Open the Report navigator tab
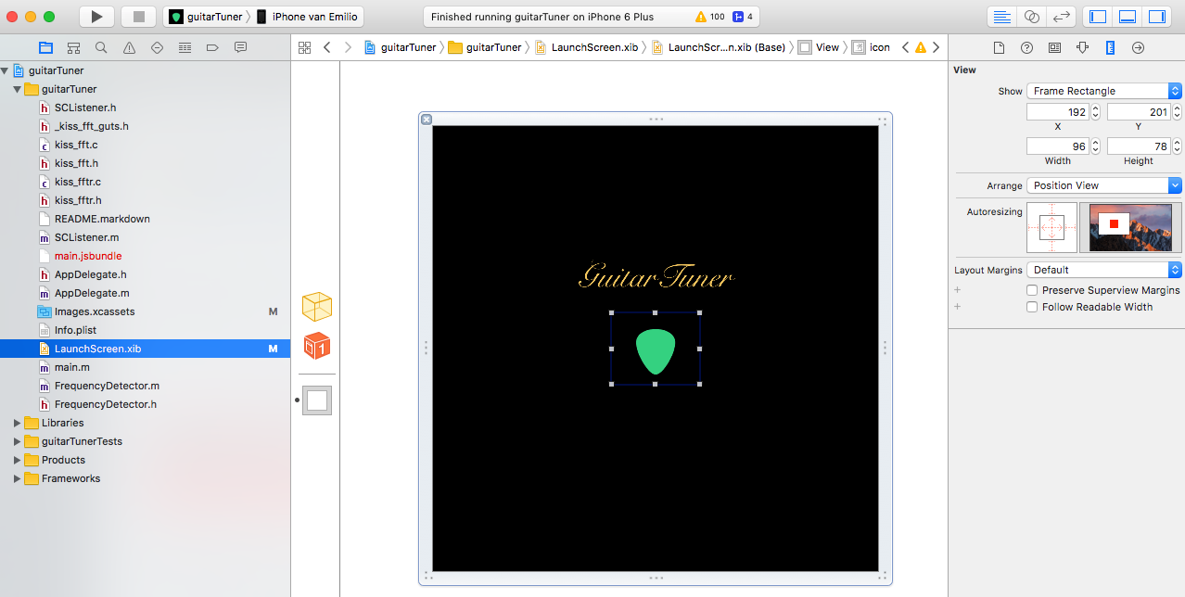 coord(240,47)
